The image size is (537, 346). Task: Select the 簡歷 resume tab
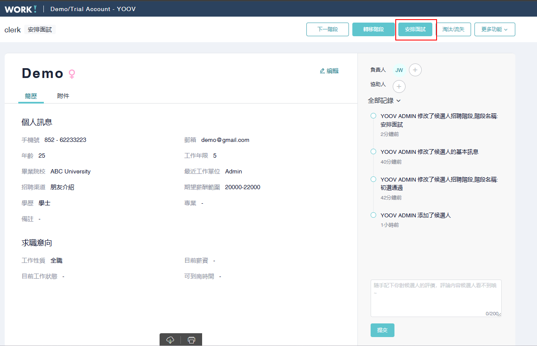(31, 96)
